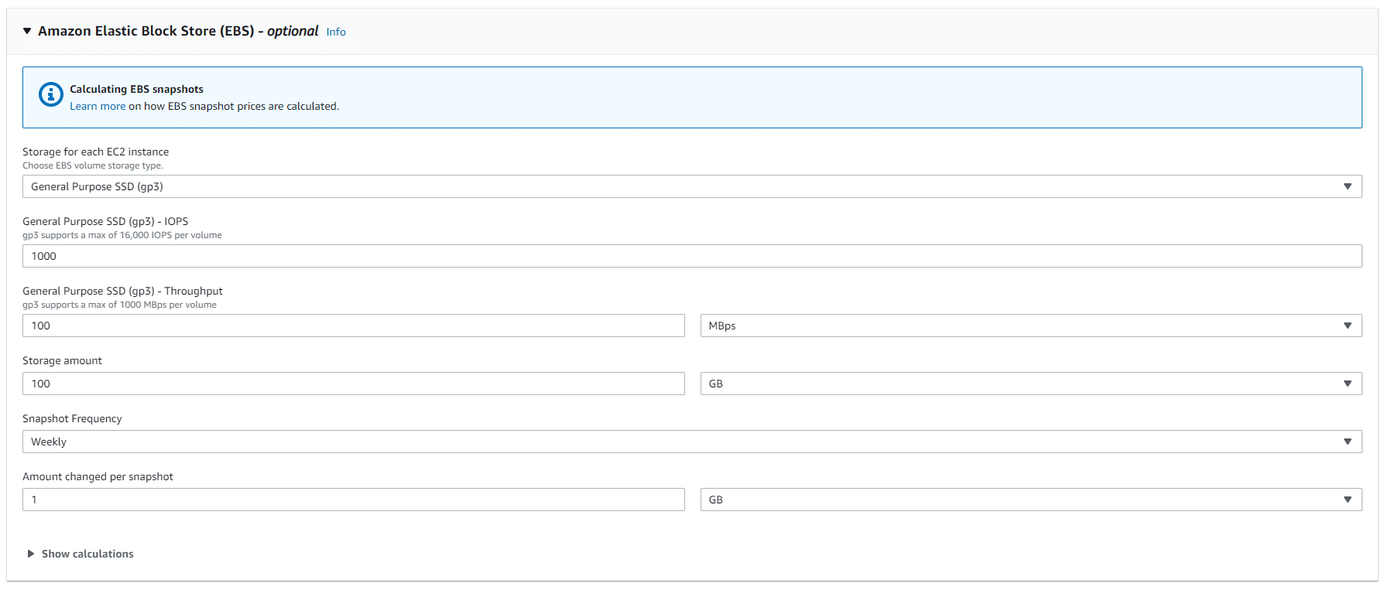
Task: Click arrow on Storage amount GB unit selector
Action: [1347, 384]
